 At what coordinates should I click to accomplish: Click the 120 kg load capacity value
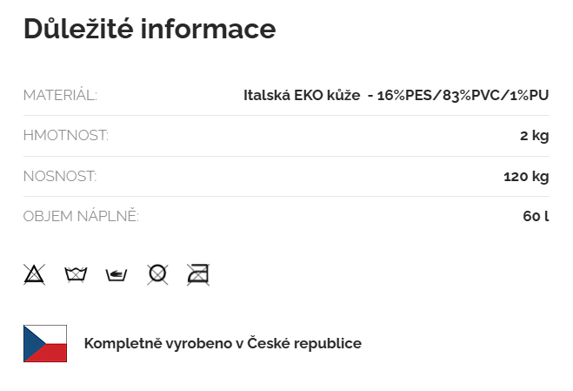526,177
